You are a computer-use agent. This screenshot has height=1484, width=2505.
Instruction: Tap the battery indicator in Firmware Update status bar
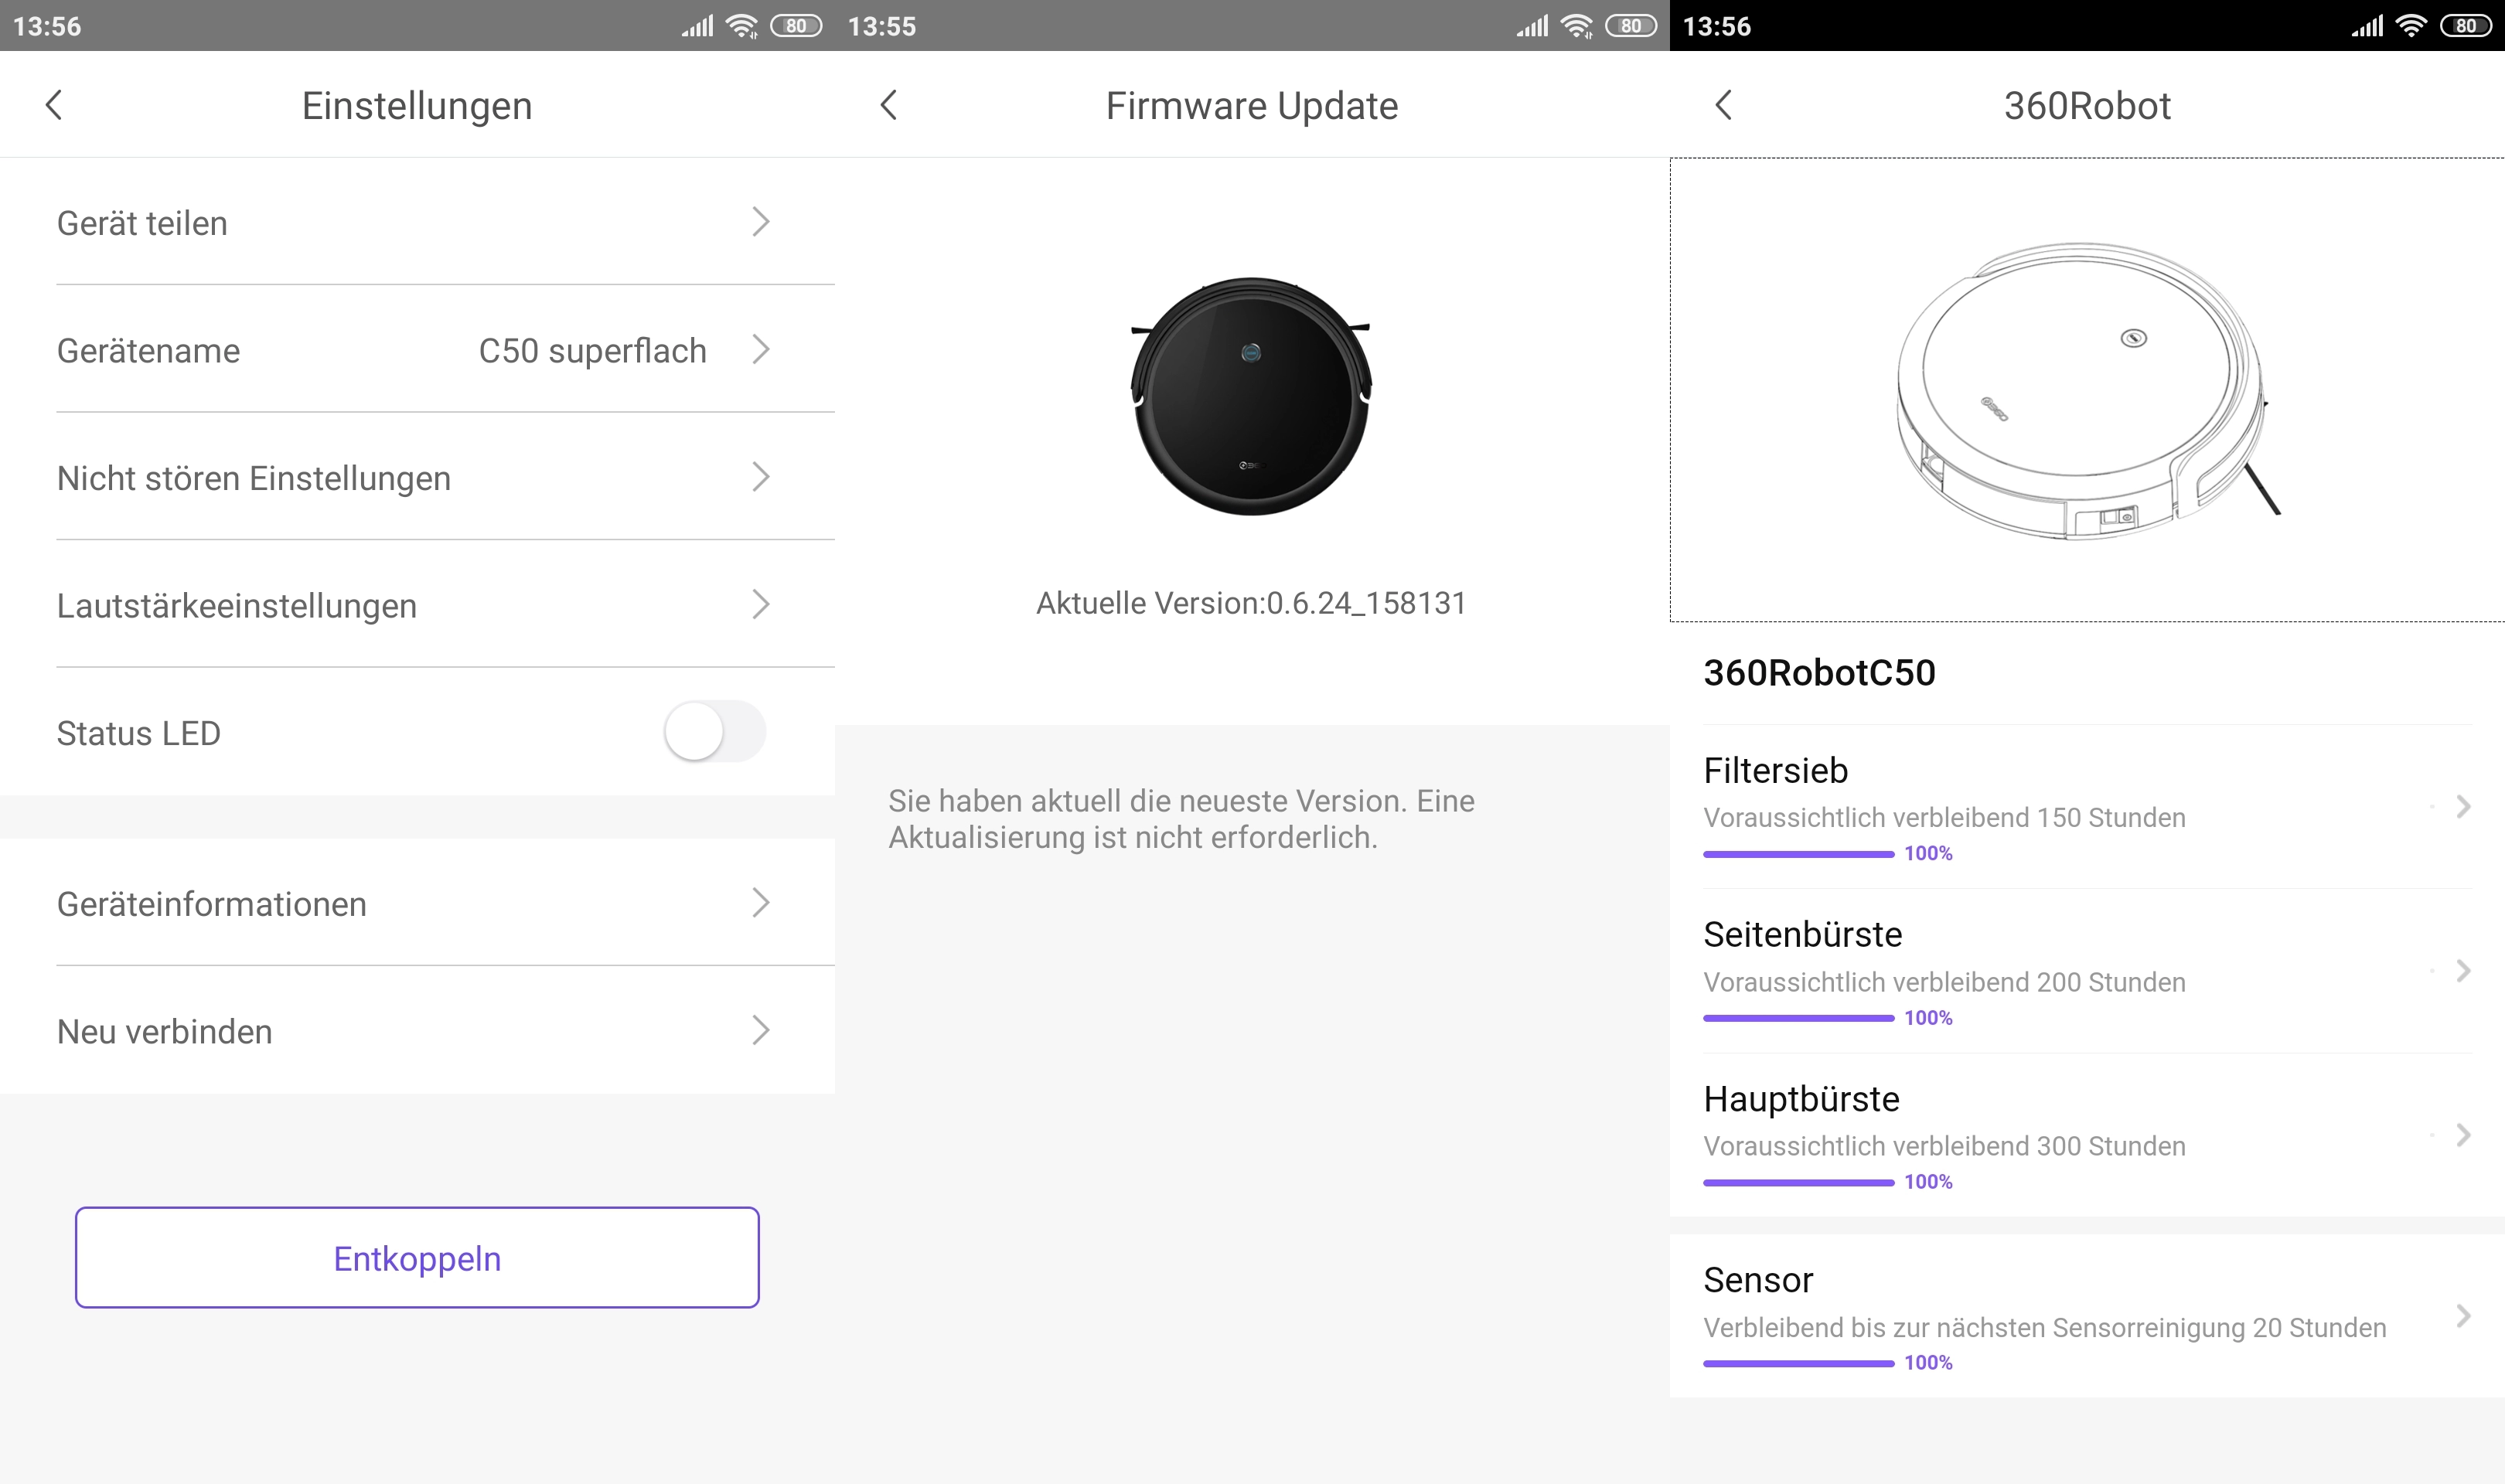1631,26
